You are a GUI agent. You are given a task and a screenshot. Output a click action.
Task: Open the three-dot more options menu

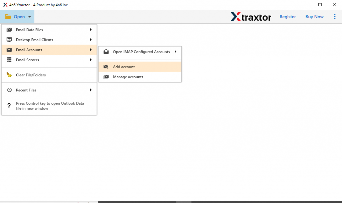click(335, 17)
